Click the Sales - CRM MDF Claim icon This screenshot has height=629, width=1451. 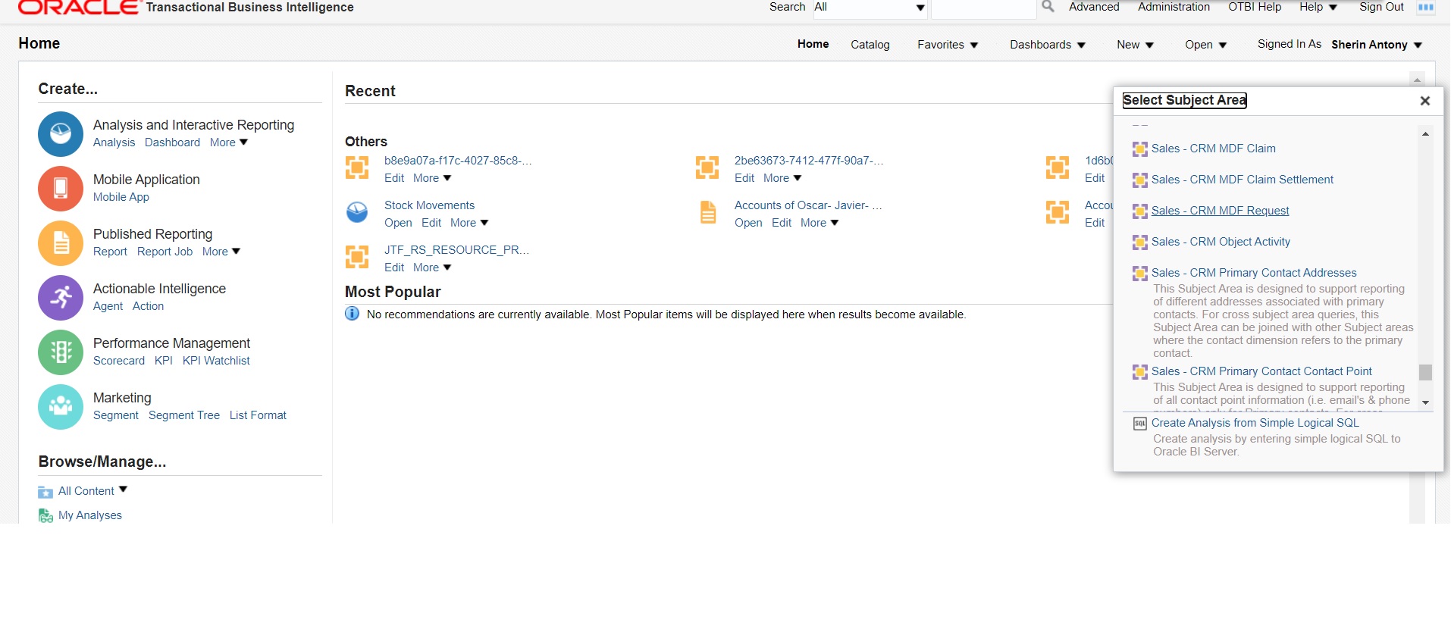[x=1139, y=149]
